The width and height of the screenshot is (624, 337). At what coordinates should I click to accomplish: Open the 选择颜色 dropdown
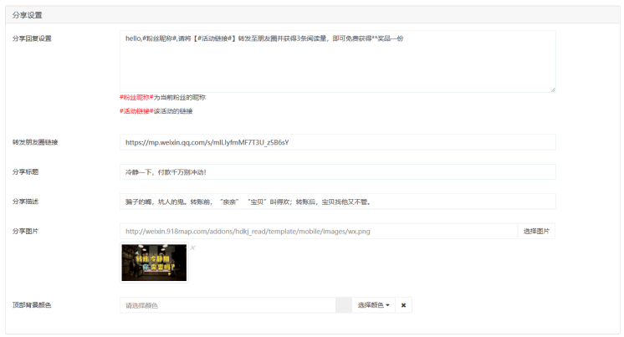(373, 305)
